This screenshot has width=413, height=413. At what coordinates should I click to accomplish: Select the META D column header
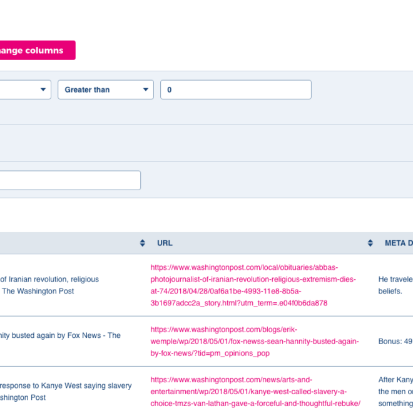398,243
